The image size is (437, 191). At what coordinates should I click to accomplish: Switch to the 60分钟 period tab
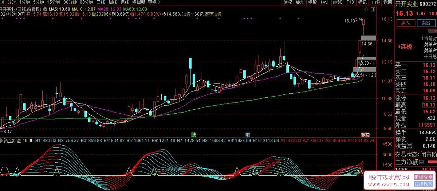87,3
